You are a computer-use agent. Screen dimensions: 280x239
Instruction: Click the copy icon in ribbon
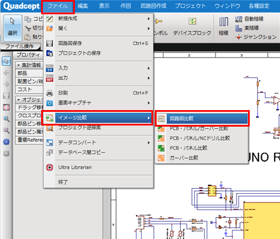coord(28,19)
